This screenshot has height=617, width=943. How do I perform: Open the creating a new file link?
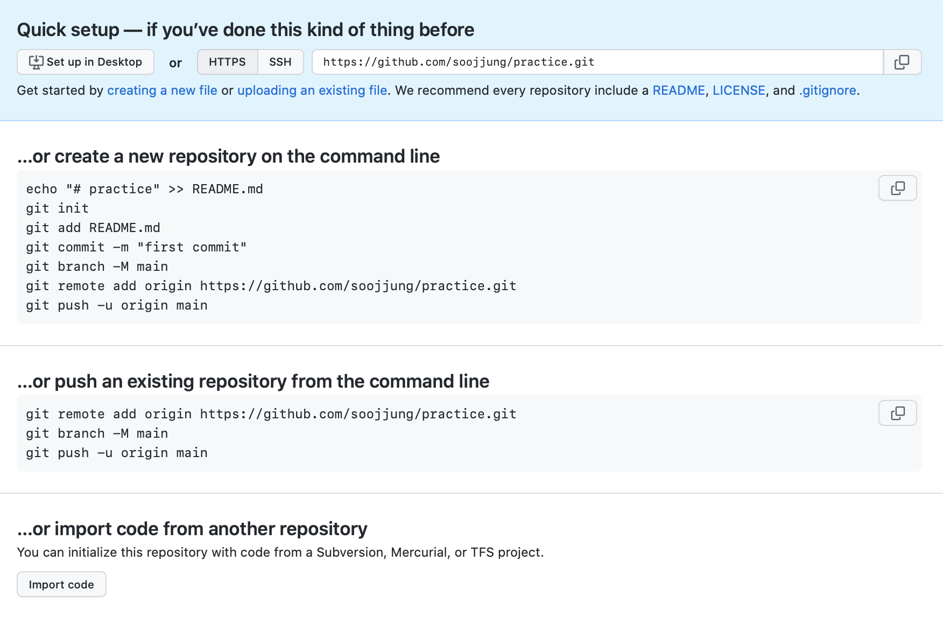(162, 90)
